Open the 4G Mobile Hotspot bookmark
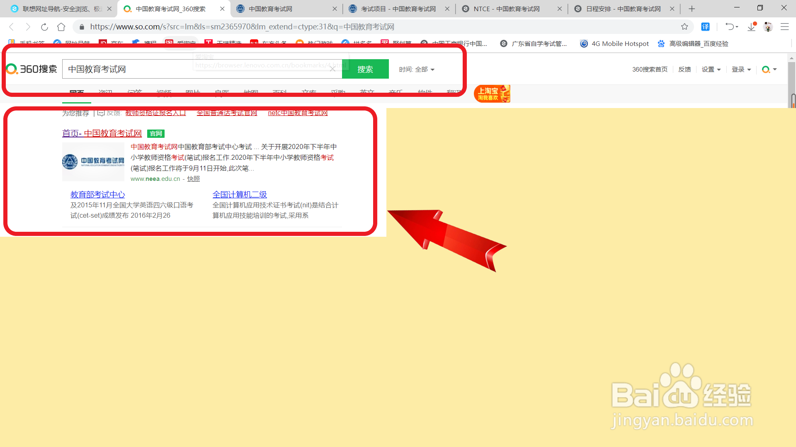Screen dimensions: 796x447 [x=614, y=43]
